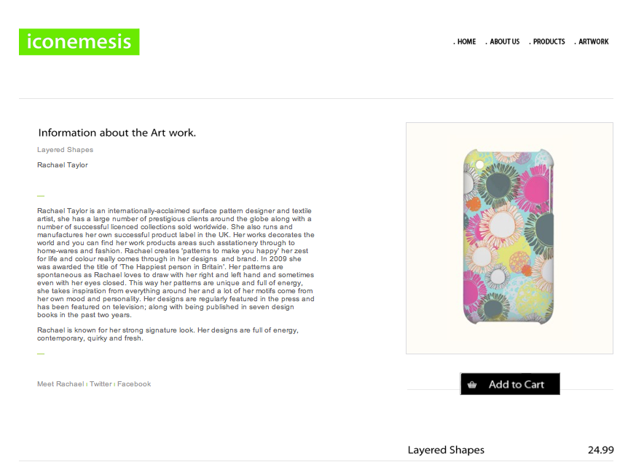
Task: Go to the ABOUT US page
Action: pos(503,41)
